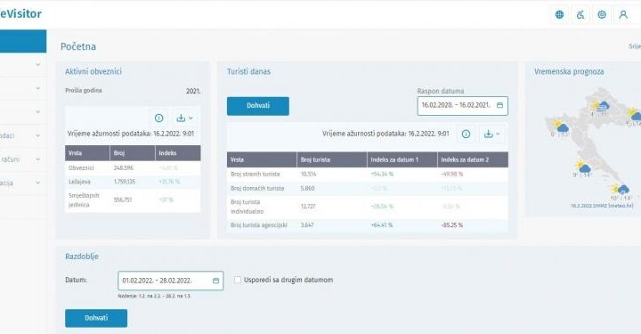Click Vrsta column header in Aktivni obveznici table
This screenshot has height=334, width=641.
pyautogui.click(x=87, y=153)
